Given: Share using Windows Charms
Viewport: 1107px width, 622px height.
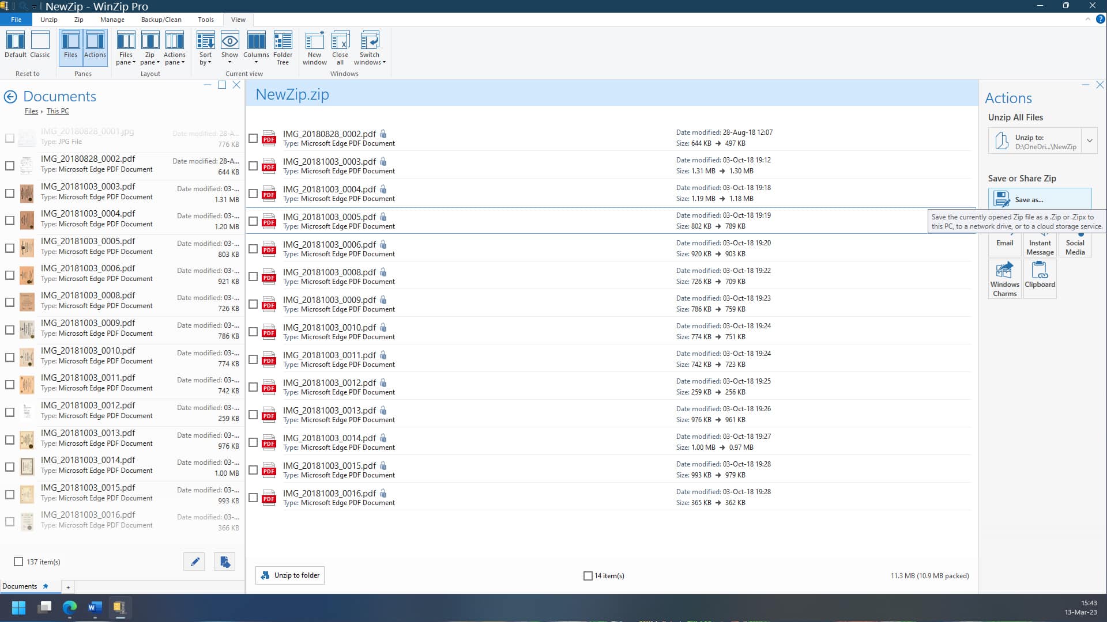Looking at the screenshot, I should (x=1004, y=279).
